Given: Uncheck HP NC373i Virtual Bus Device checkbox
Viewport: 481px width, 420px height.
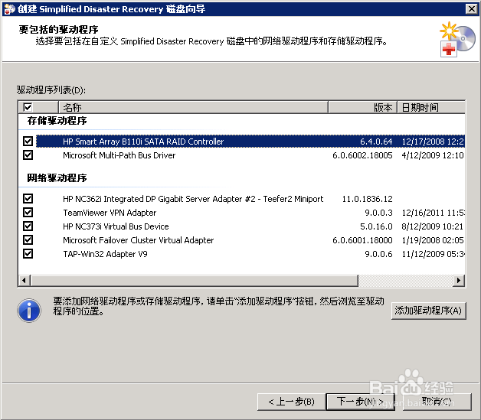Looking at the screenshot, I should tap(28, 226).
